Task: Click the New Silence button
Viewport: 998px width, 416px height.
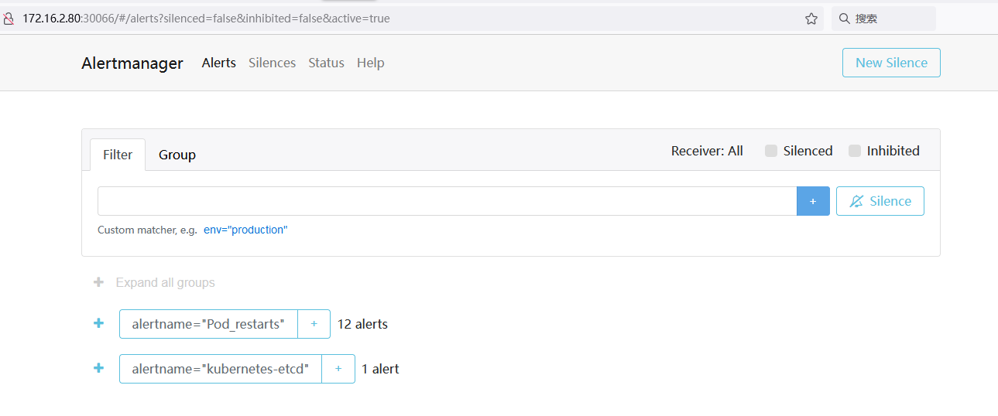Action: (x=891, y=63)
